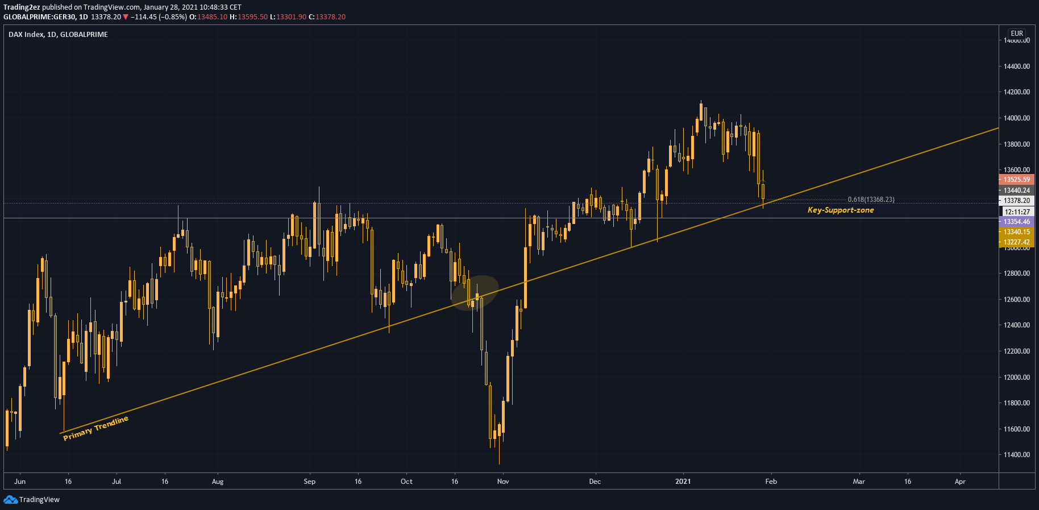Click the 'DAX Index, 1D, GLOBALPRIME' chart title
The height and width of the screenshot is (510, 1039).
pos(58,35)
